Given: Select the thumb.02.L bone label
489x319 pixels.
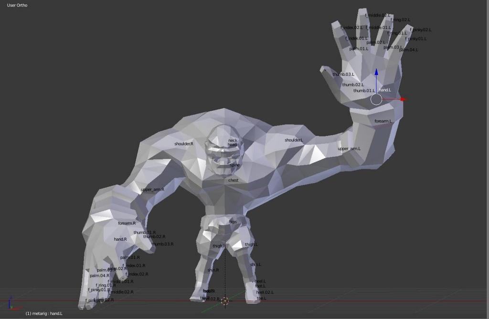Looking at the screenshot, I should click(353, 85).
